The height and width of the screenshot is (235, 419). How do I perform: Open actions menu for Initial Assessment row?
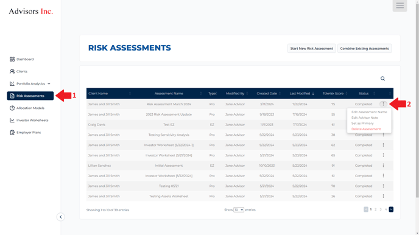(383, 166)
